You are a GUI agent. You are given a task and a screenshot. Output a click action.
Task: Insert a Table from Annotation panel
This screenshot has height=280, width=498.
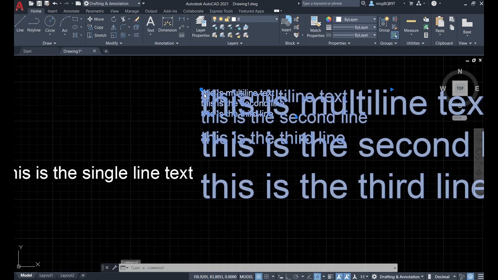182,35
